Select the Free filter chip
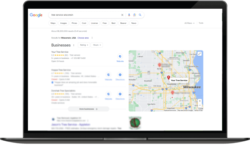The height and width of the screenshot is (145, 250). tap(104, 23)
